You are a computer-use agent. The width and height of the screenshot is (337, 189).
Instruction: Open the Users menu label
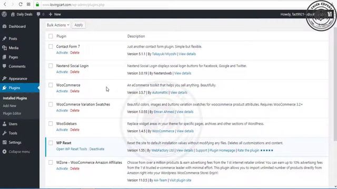pos(13,124)
